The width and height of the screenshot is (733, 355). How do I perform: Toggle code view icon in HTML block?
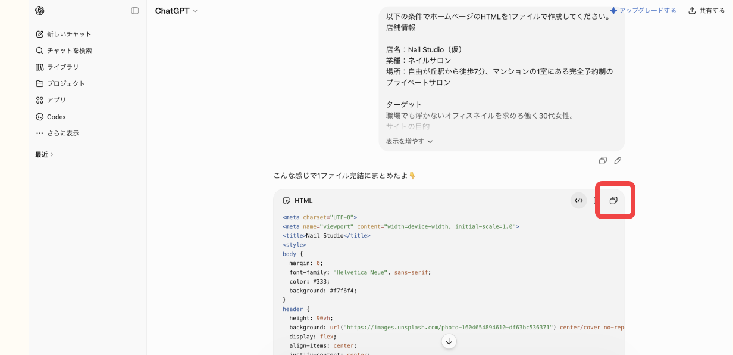[x=578, y=201]
